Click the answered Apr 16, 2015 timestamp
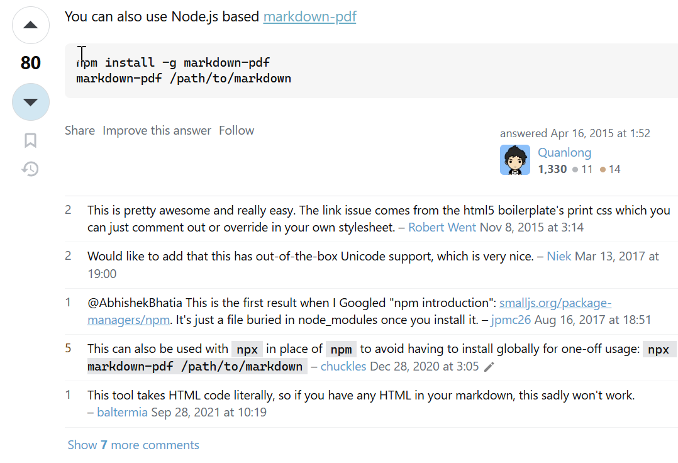Screen dimensions: 678x463 (600, 133)
